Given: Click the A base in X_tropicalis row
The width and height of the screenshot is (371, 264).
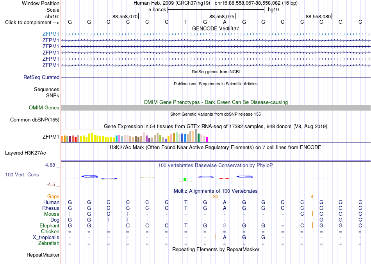Looking at the screenshot, I should pos(225,238).
